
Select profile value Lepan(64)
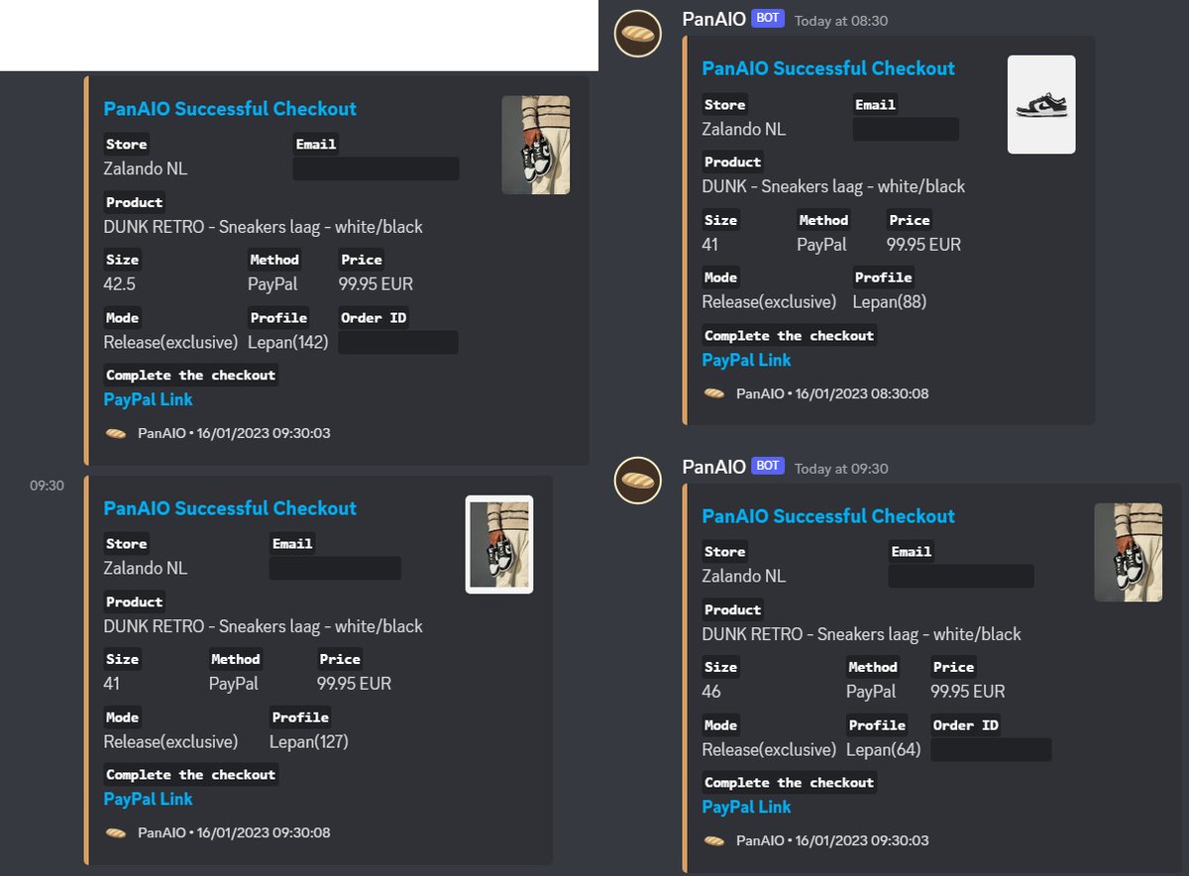[x=884, y=750]
